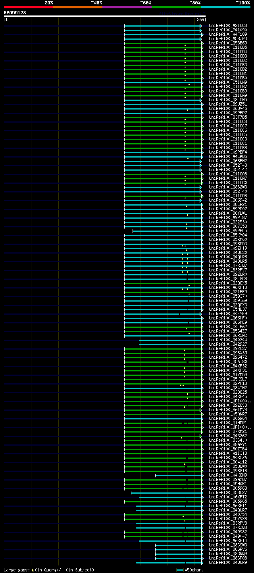Select the UniRef100_A2IBF9 label
This screenshot has width=254, height=573.
[x=228, y=292]
